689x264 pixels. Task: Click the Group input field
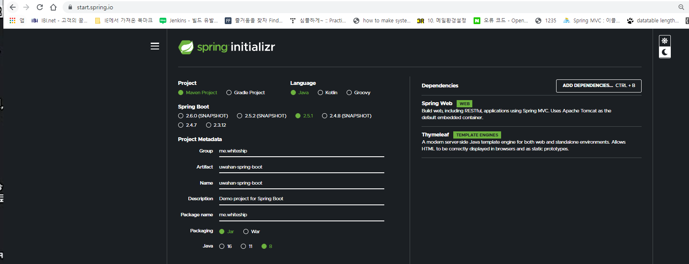coord(301,151)
